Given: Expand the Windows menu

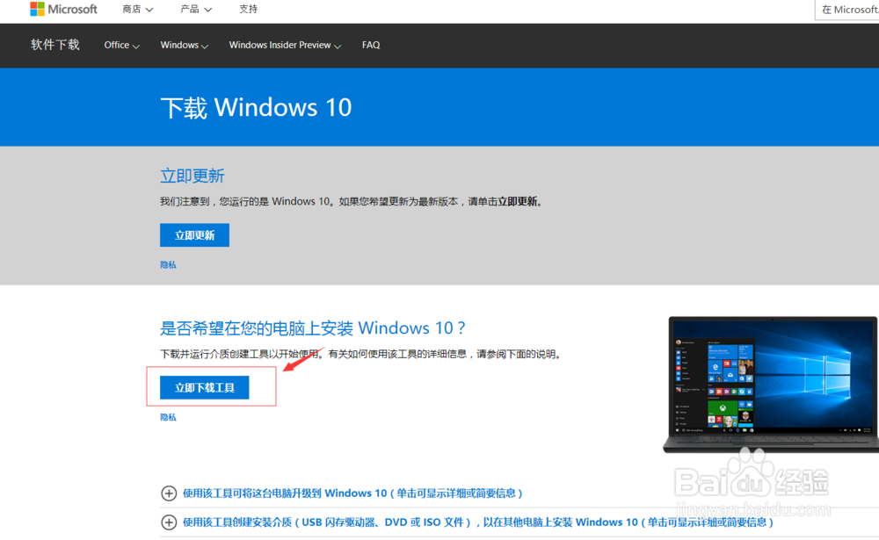Looking at the screenshot, I should pyautogui.click(x=185, y=45).
